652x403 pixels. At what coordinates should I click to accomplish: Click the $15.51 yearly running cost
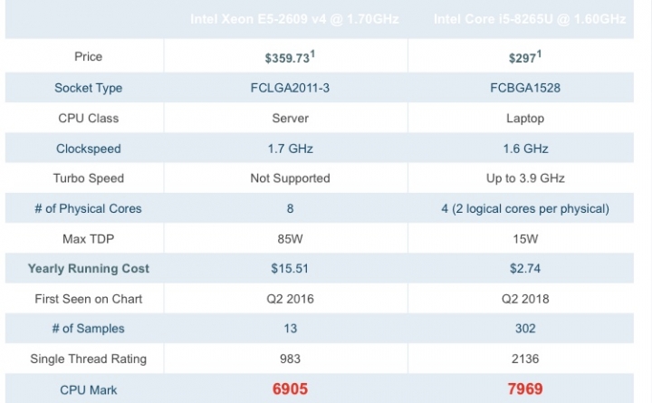click(290, 268)
